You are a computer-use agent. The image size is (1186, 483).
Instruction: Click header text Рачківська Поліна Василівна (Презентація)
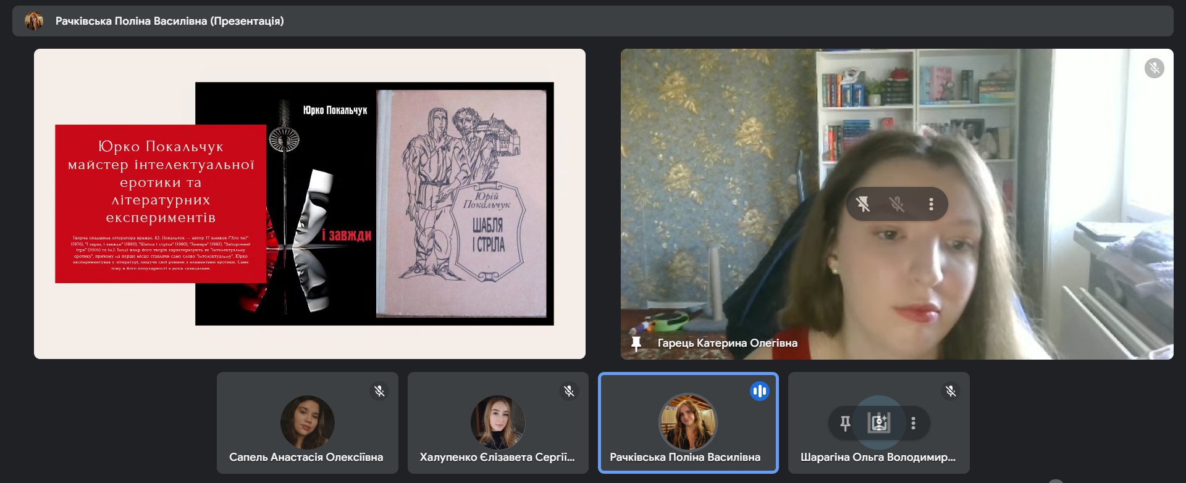tap(170, 21)
